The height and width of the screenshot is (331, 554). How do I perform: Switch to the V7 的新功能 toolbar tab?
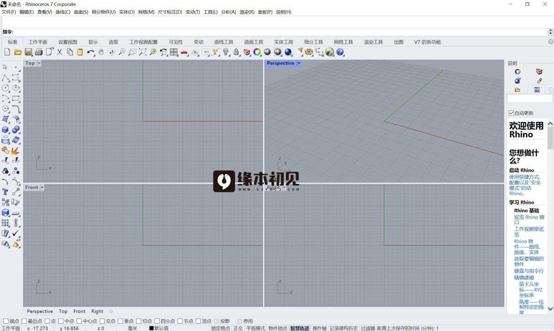click(428, 42)
